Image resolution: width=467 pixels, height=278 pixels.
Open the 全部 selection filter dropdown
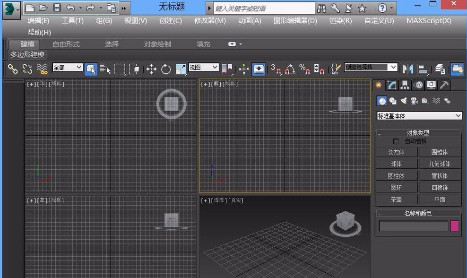pos(67,67)
